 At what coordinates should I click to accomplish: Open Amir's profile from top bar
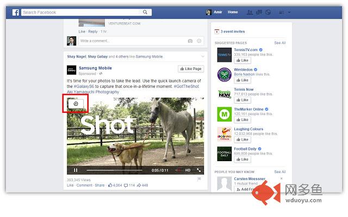click(x=214, y=12)
